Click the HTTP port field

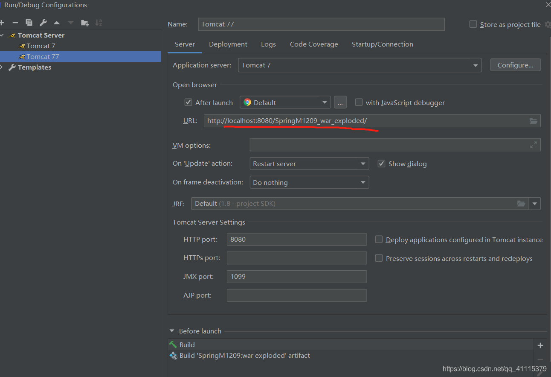296,239
